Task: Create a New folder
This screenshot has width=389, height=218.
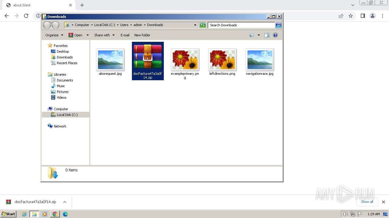Action: (x=142, y=35)
